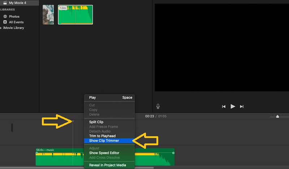Expand the iMovie Library disclosure triangle
The height and width of the screenshot is (169, 289).
[1, 28]
